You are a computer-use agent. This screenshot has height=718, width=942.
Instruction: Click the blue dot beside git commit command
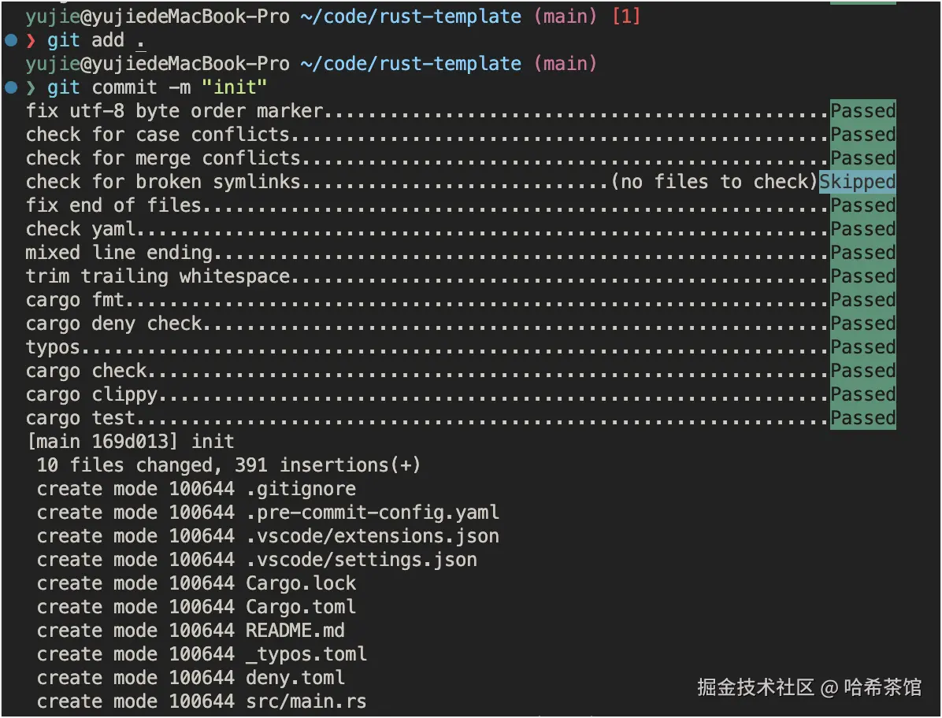coord(10,87)
